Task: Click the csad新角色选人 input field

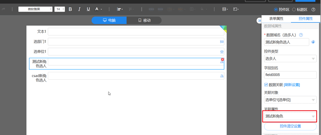Action: (x=136, y=76)
